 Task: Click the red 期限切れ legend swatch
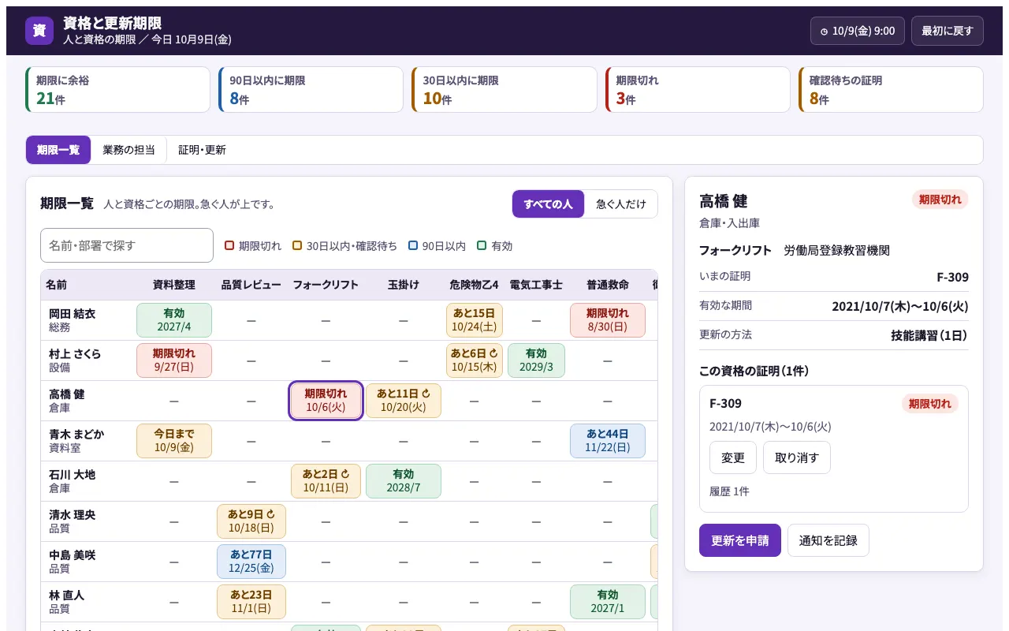229,245
